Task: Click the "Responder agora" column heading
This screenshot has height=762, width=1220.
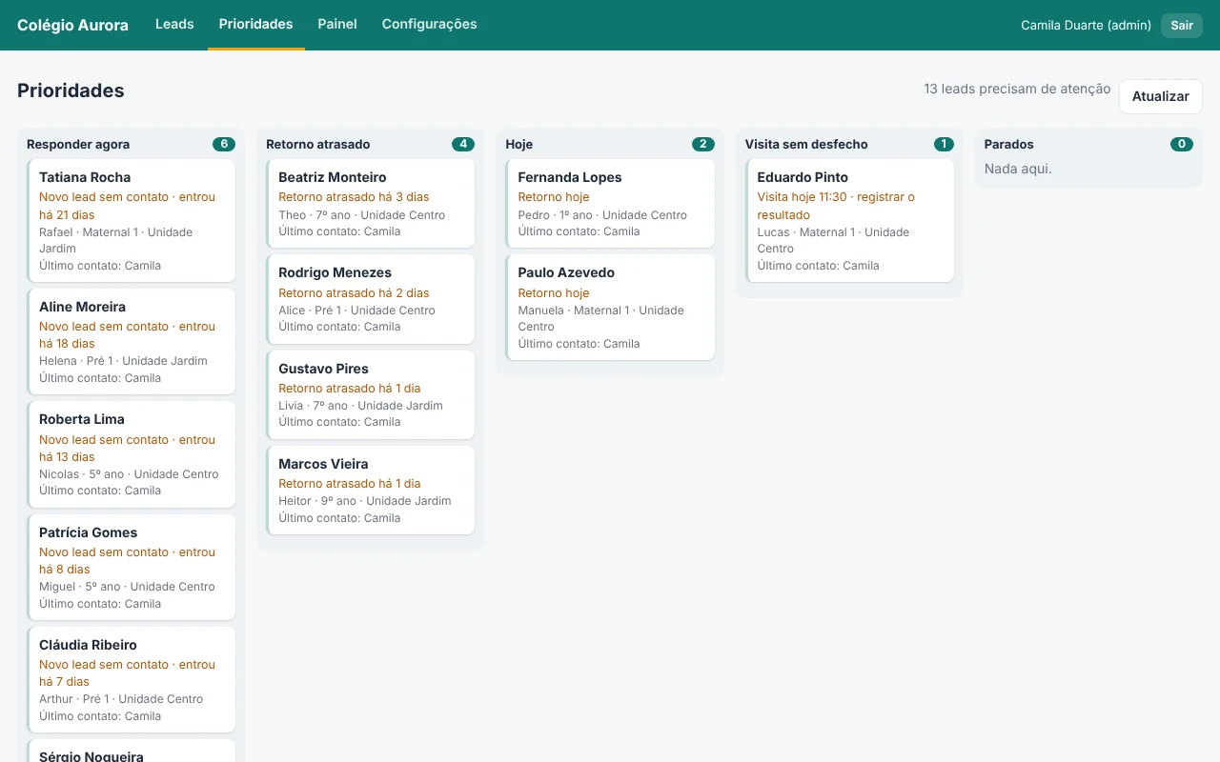Action: (78, 145)
